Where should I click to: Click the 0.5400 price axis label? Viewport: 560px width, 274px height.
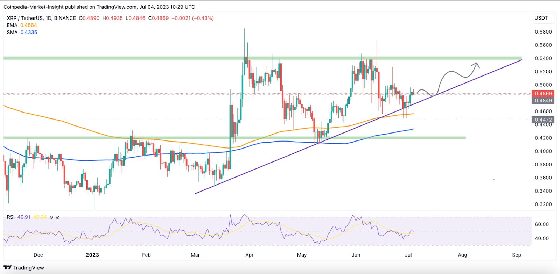tap(543, 58)
